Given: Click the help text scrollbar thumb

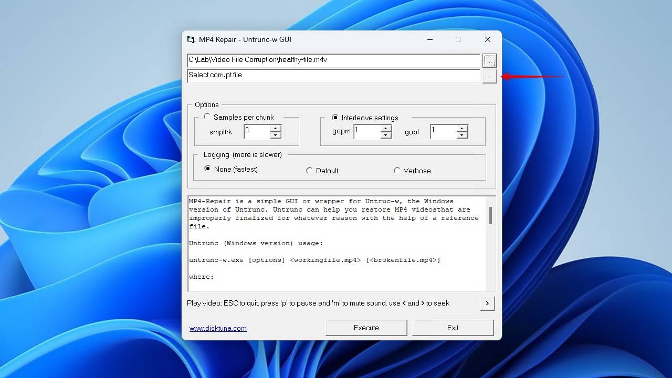Looking at the screenshot, I should (491, 215).
